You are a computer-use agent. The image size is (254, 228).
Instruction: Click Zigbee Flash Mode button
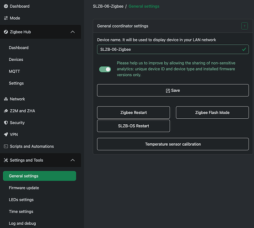212,112
